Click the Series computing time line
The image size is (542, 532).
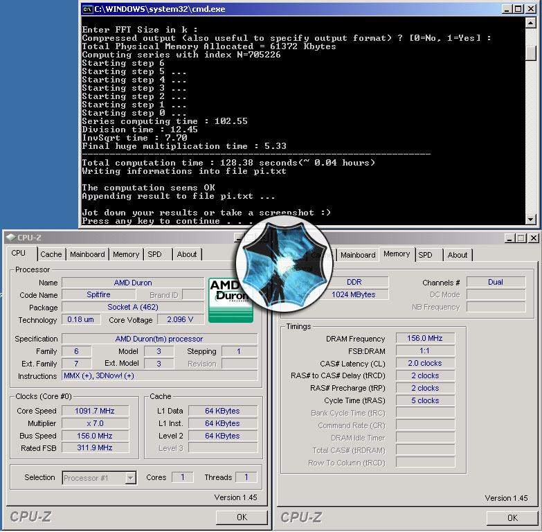pyautogui.click(x=165, y=121)
